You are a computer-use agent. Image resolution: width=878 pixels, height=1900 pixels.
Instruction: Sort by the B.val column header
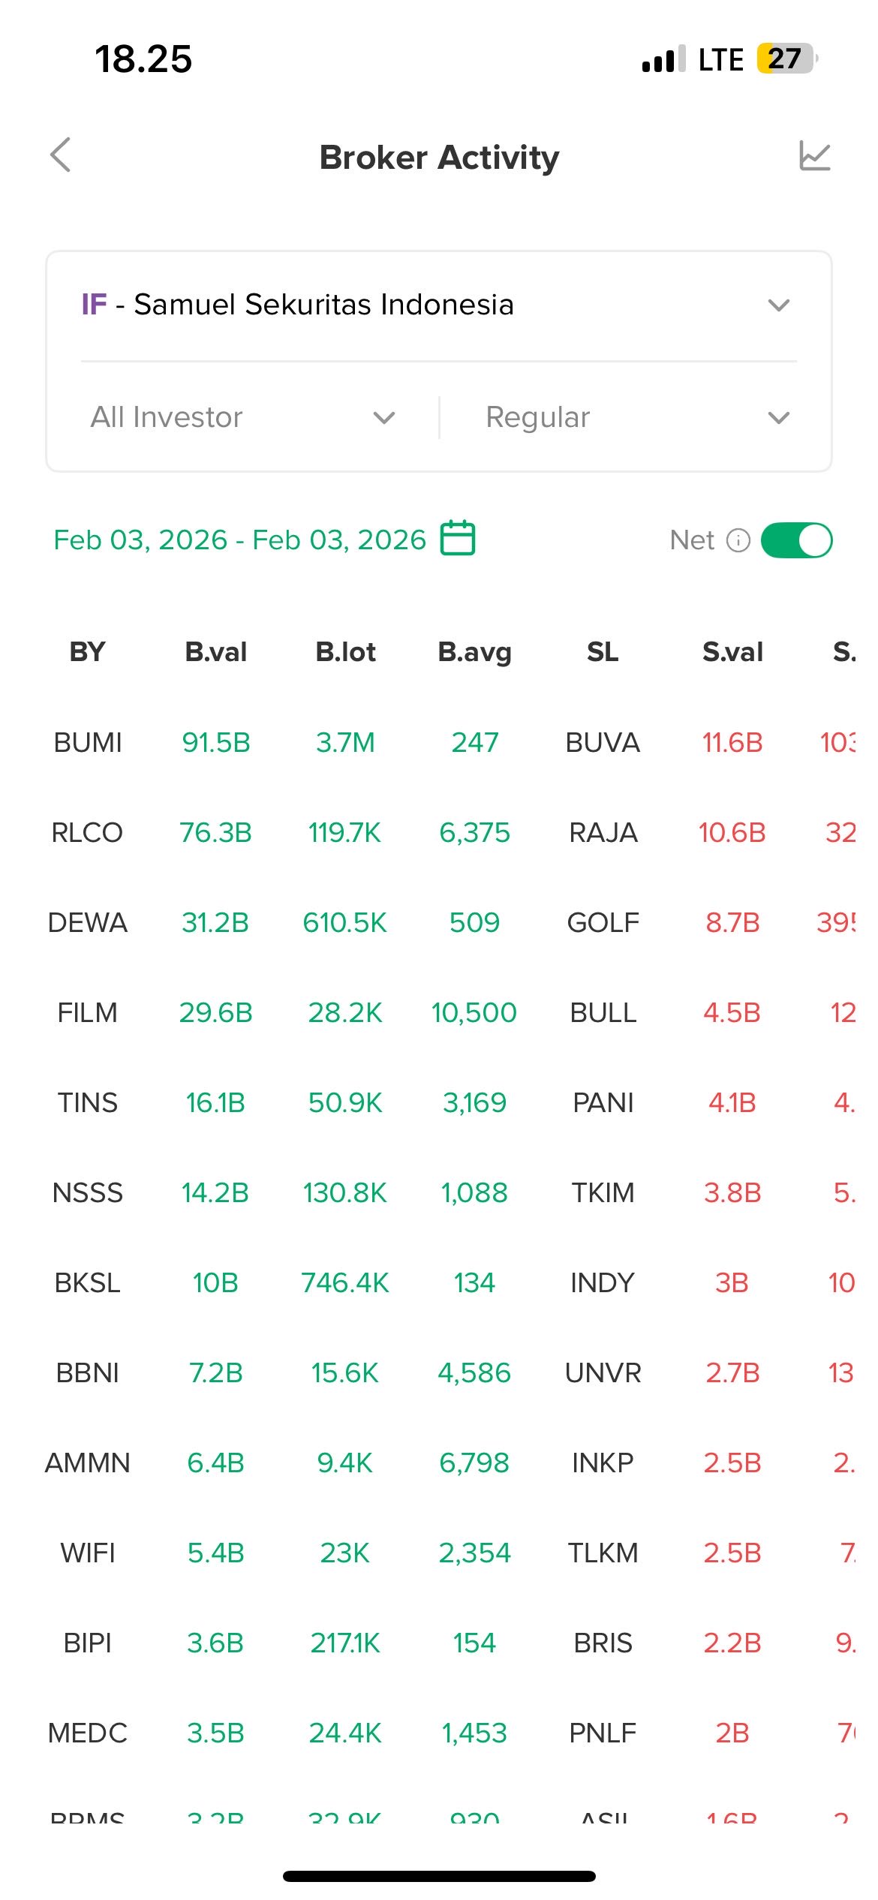216,652
